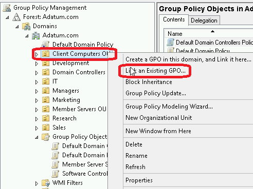Choose Create a GPO in this domain, and Link it here
The height and width of the screenshot is (189, 253).
coord(188,59)
